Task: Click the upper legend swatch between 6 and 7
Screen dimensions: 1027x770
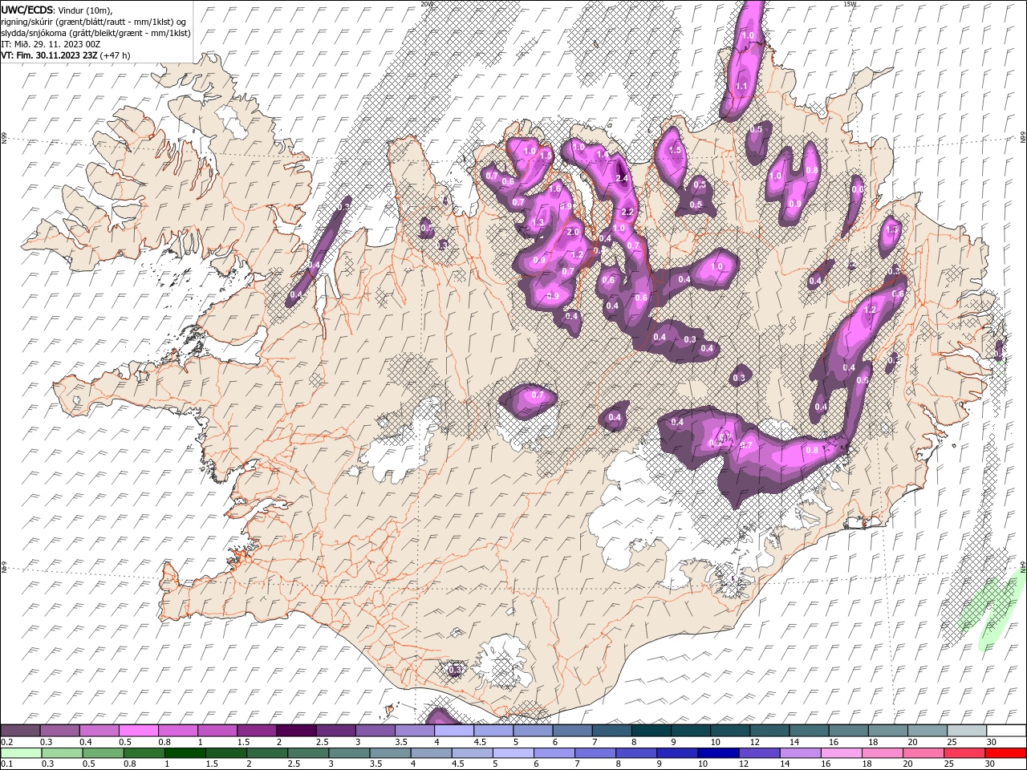Action: [572, 731]
